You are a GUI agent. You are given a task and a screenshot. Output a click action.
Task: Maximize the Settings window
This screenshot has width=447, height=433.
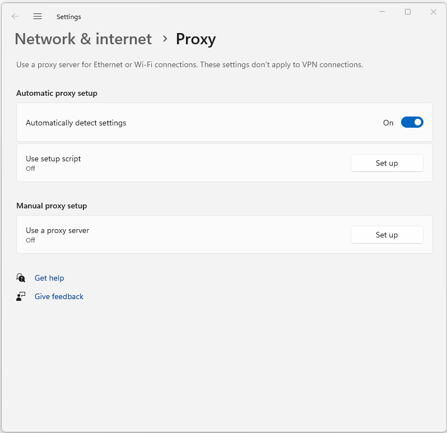(x=408, y=12)
